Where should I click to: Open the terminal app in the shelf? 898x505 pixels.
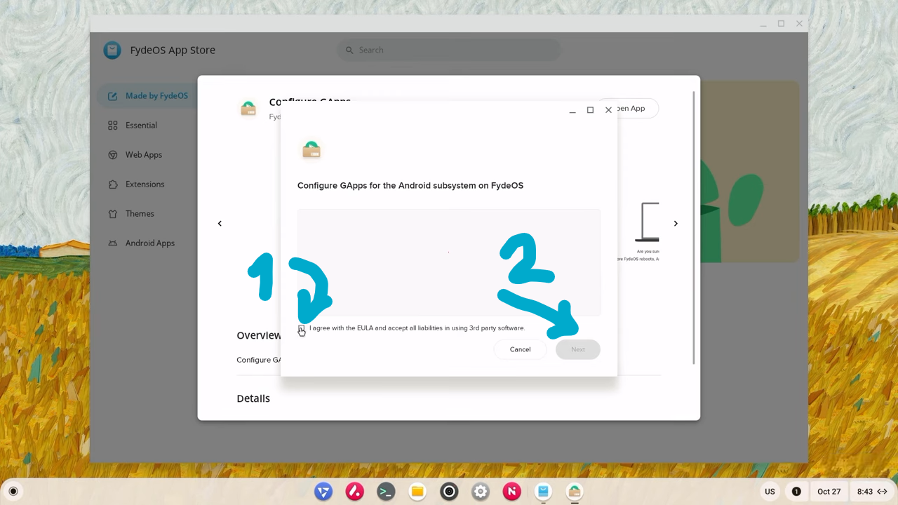386,492
